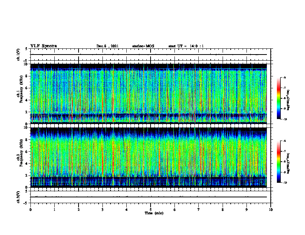Click the ch.3 voltage waveform trace
This screenshot has width=305, height=235.
coord(149,197)
